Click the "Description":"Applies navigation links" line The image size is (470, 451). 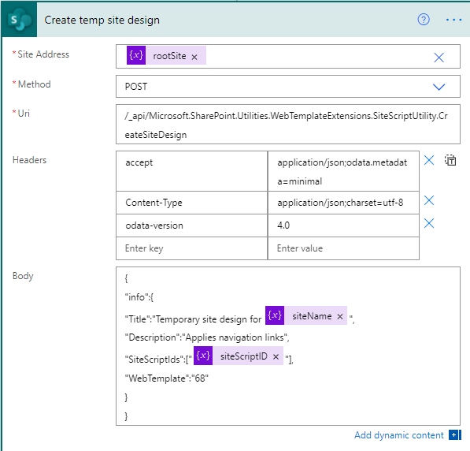pos(207,337)
